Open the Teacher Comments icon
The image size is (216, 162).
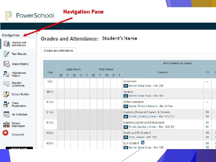(6, 84)
